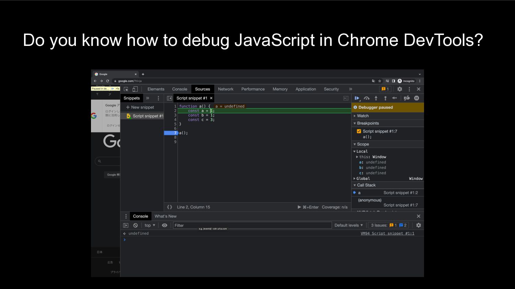The image size is (515, 289).
Task: Open the Application tab
Action: click(306, 89)
